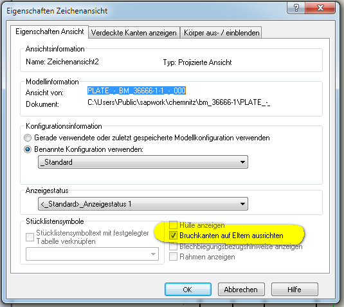Open the _Standard configuration dropdown
The width and height of the screenshot is (344, 307).
pos(143,162)
